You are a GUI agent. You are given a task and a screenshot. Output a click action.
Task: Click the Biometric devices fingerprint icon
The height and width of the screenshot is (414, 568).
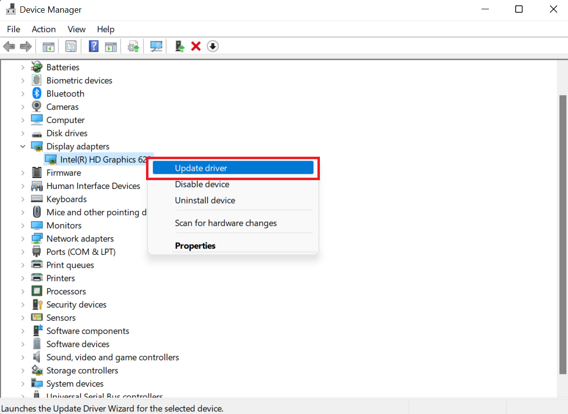tap(37, 80)
